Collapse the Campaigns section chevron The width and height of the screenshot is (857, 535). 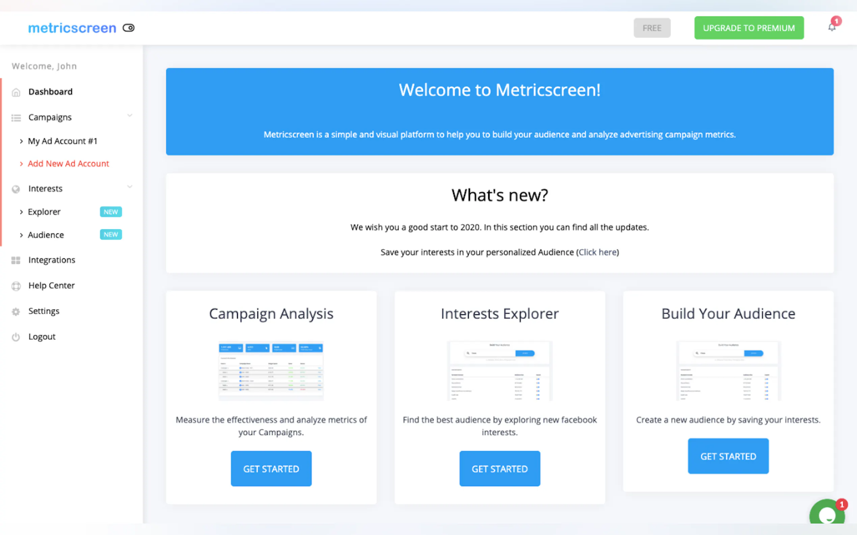(130, 115)
